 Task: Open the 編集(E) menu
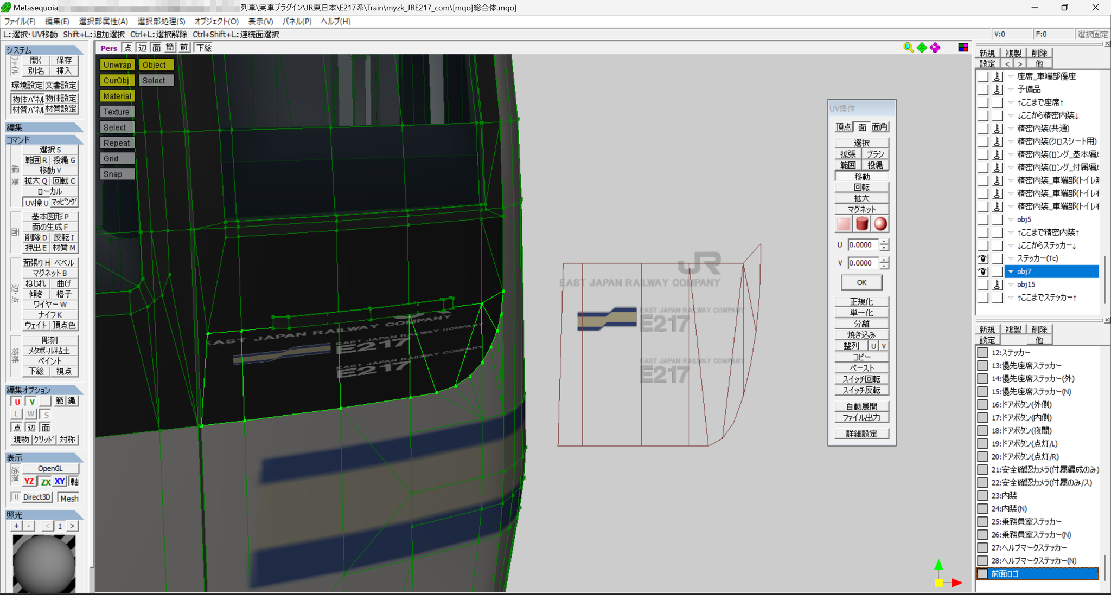(x=57, y=22)
